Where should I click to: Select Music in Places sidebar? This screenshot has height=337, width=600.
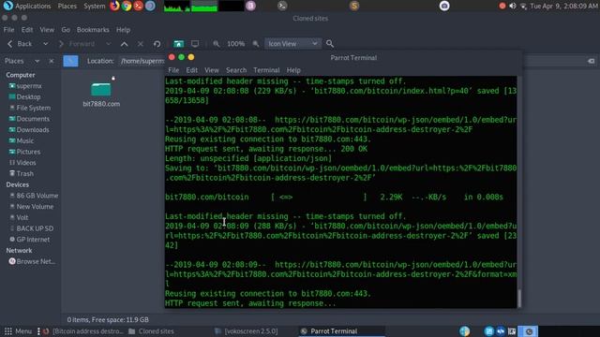22,141
